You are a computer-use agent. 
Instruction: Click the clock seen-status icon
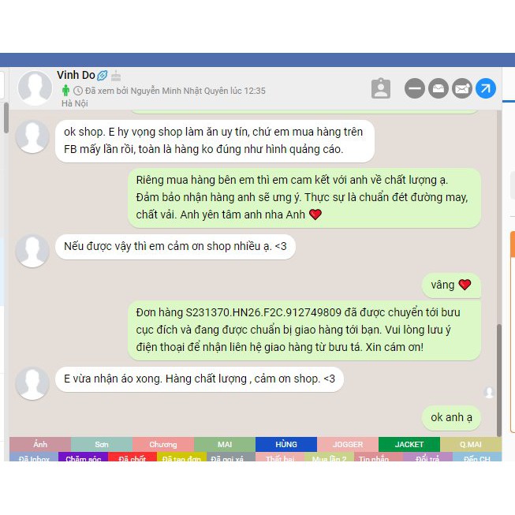point(78,91)
